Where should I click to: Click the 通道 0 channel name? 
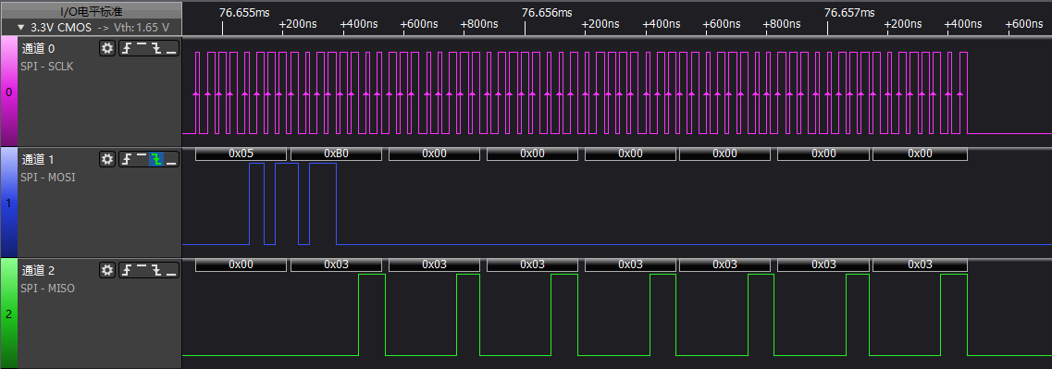(38, 48)
